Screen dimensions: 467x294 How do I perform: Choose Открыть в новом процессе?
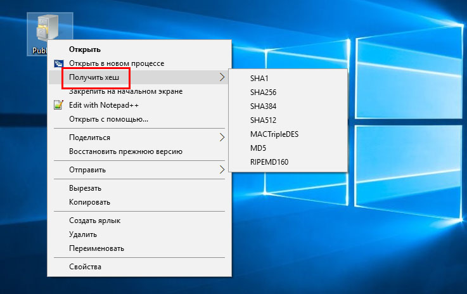[117, 63]
